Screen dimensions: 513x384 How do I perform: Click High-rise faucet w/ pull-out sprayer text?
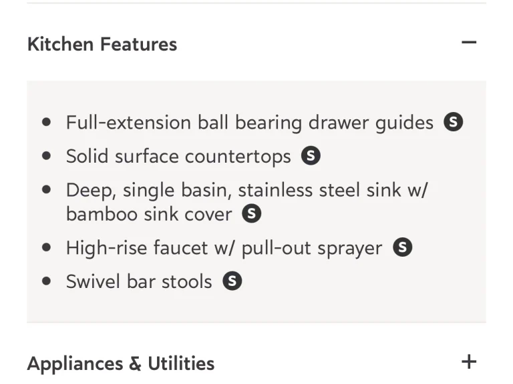click(x=224, y=248)
